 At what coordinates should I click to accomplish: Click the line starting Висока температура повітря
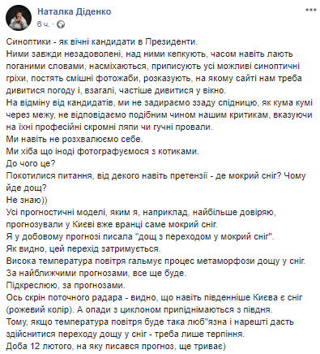(156, 261)
